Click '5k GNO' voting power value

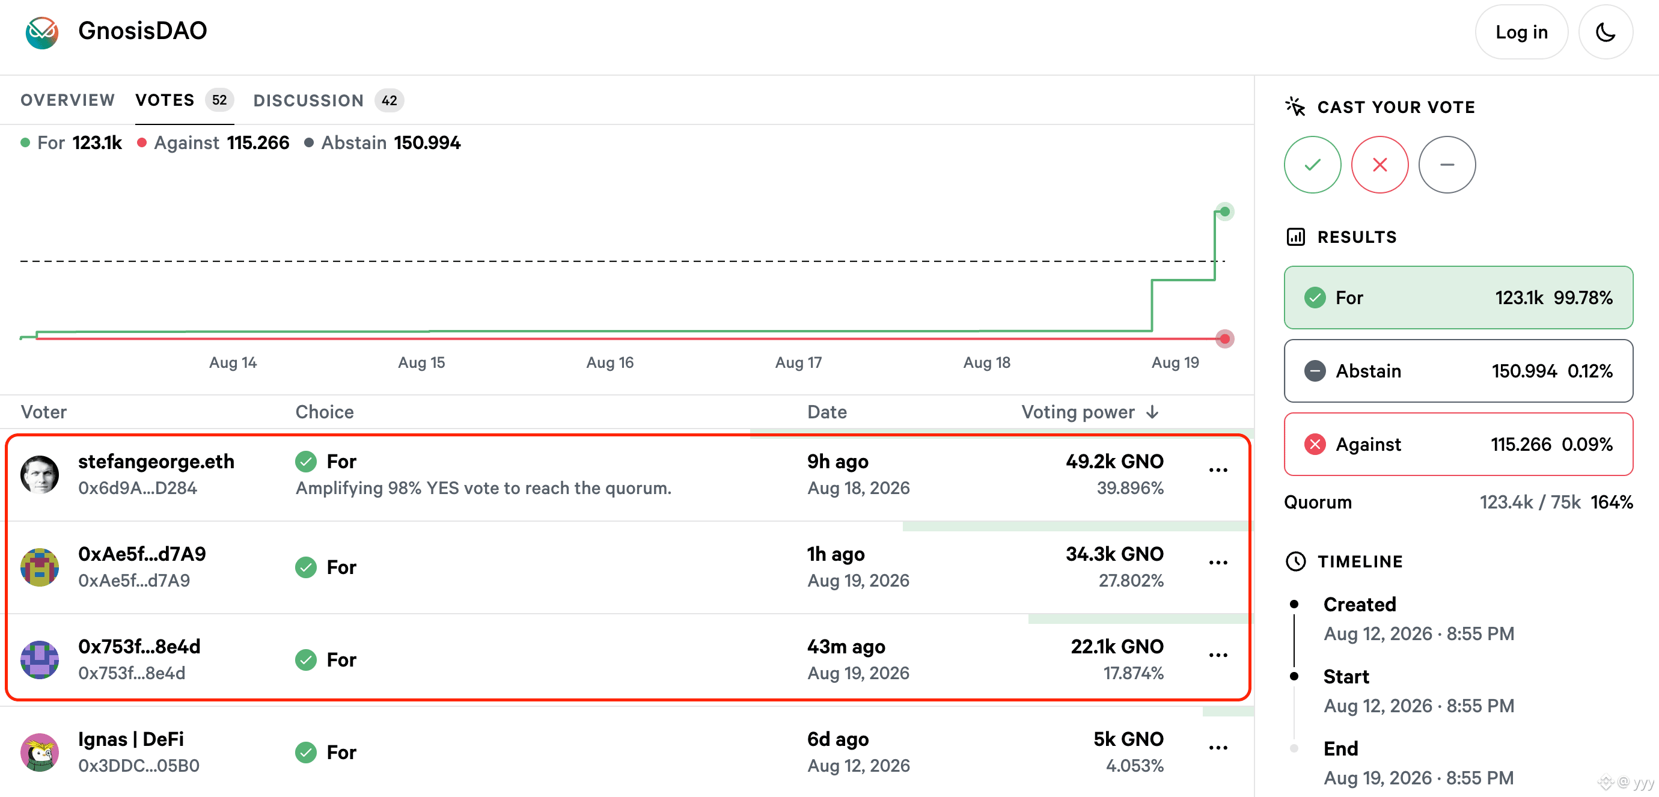(x=1128, y=740)
